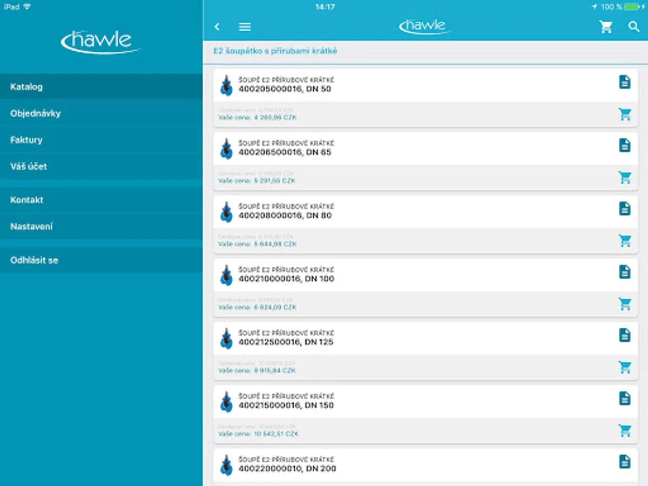This screenshot has width=648, height=486.
Task: Tap valve thumbnail for DN 80 product
Action: [226, 212]
